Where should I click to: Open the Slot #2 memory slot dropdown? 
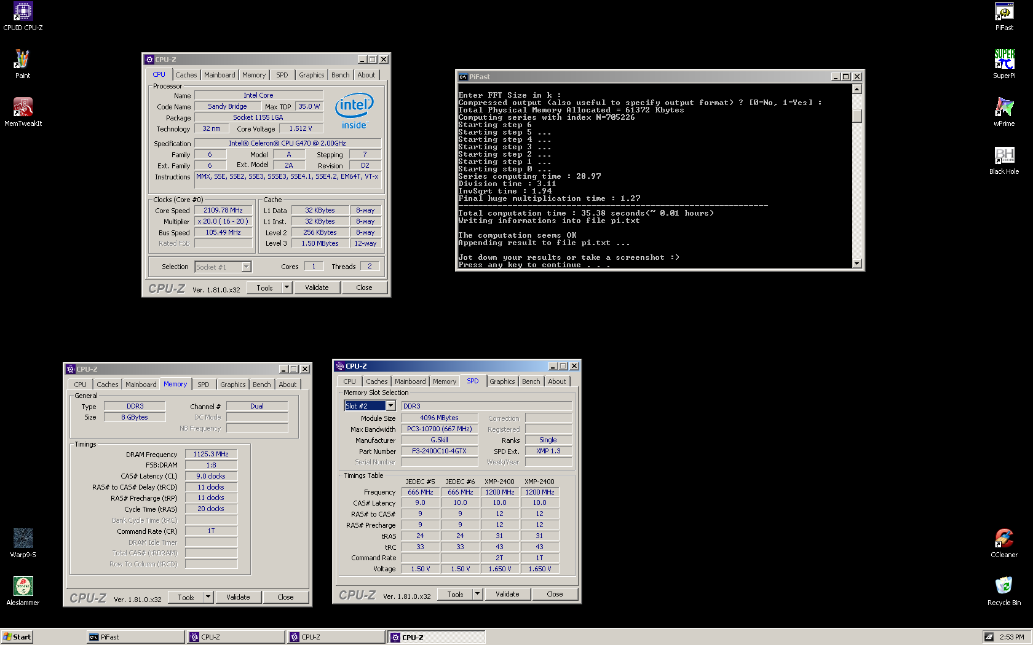(x=390, y=406)
